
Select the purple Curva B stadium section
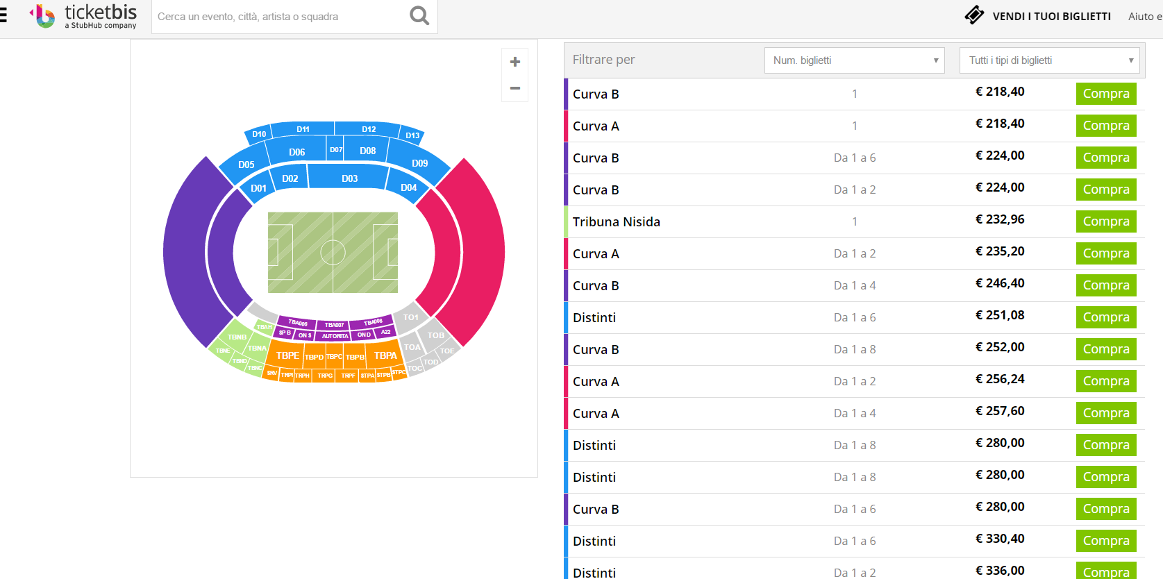point(186,252)
